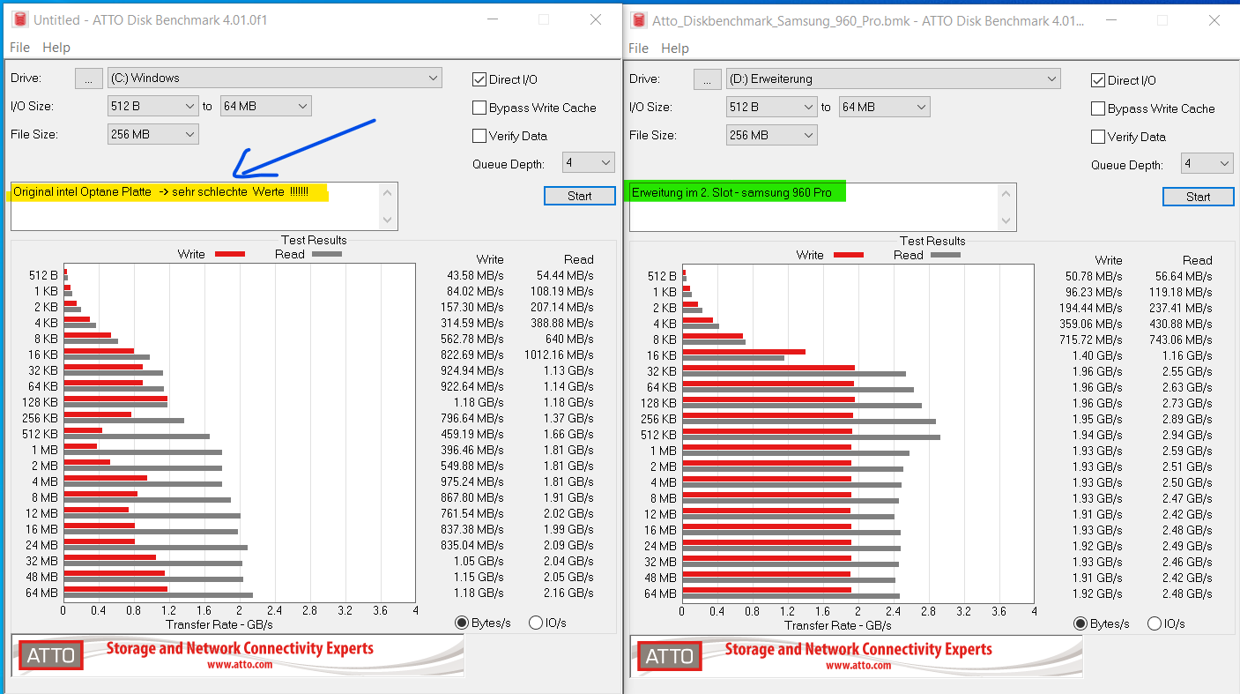Image resolution: width=1240 pixels, height=694 pixels.
Task: Open the 256 MB File Size dropdown in Untitled window
Action: [x=152, y=134]
